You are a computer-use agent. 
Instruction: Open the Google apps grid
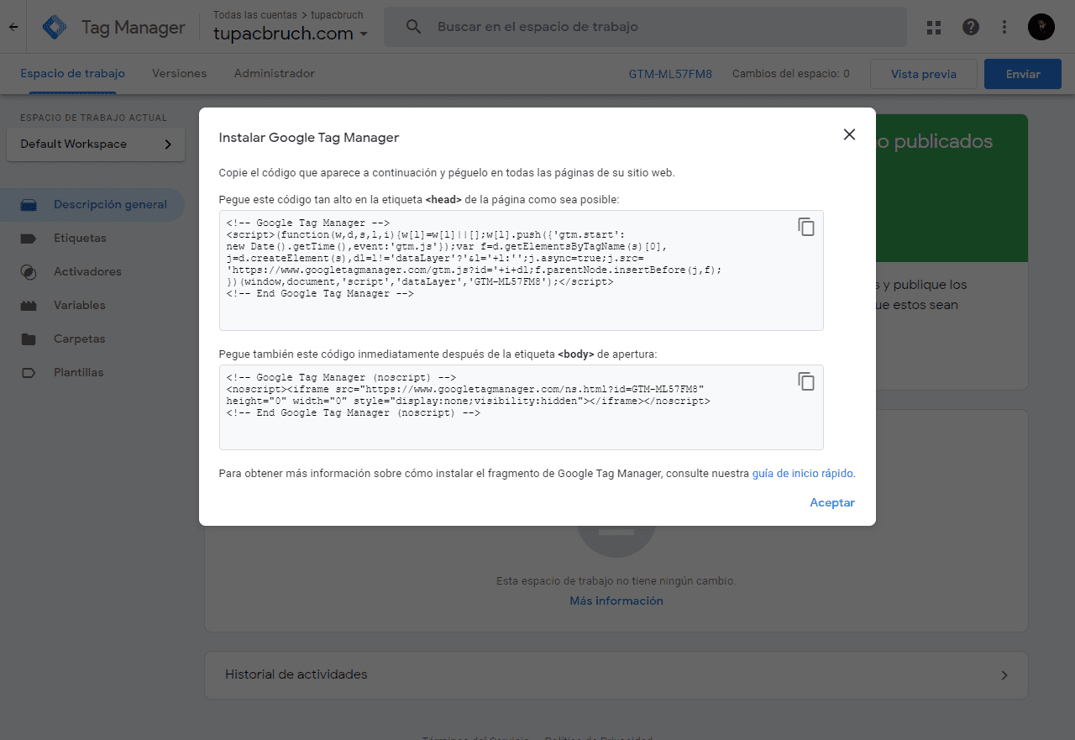[933, 27]
